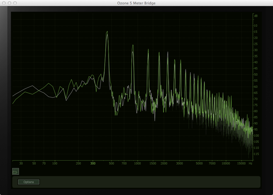Image resolution: width=273 pixels, height=195 pixels.
Task: Click the -60 dB scale label
Action: pos(255,87)
